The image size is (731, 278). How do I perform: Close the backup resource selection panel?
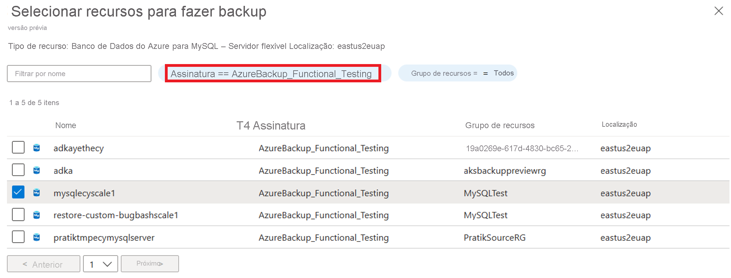click(719, 11)
